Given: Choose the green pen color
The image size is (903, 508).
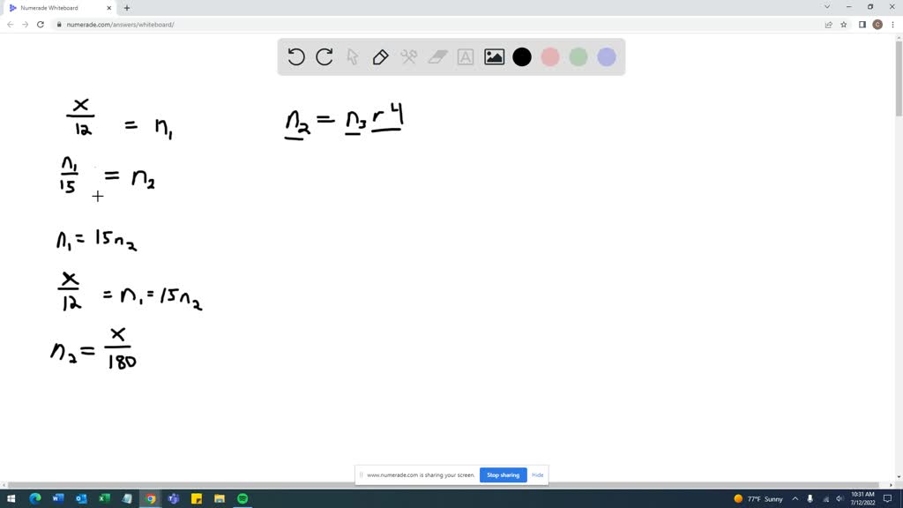Looking at the screenshot, I should 578,57.
